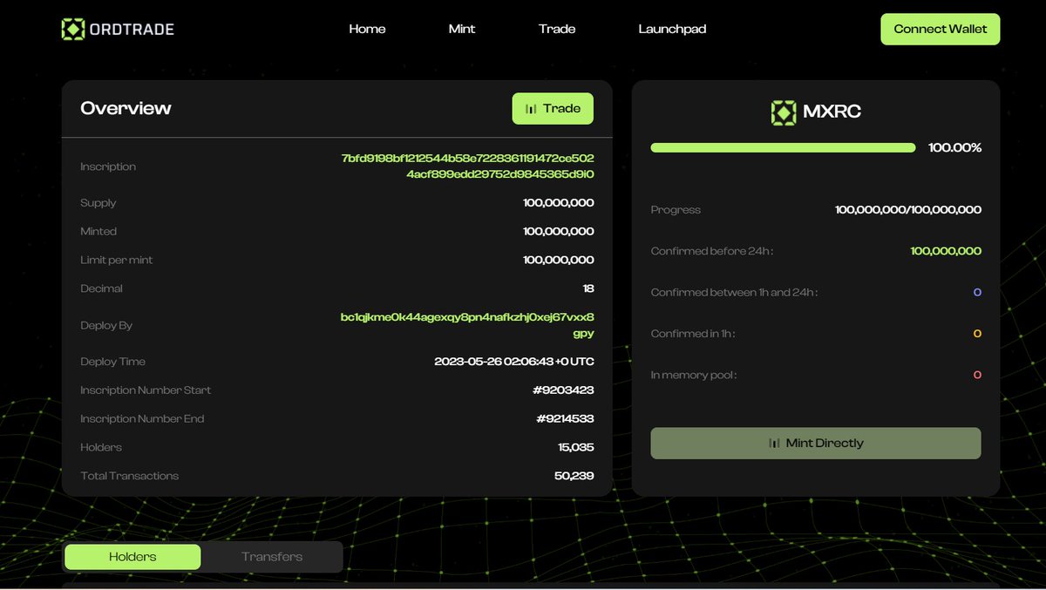Image resolution: width=1046 pixels, height=590 pixels.
Task: Select the Deploy Time value 2023-05-26 02:06:43
Action: [x=514, y=362]
